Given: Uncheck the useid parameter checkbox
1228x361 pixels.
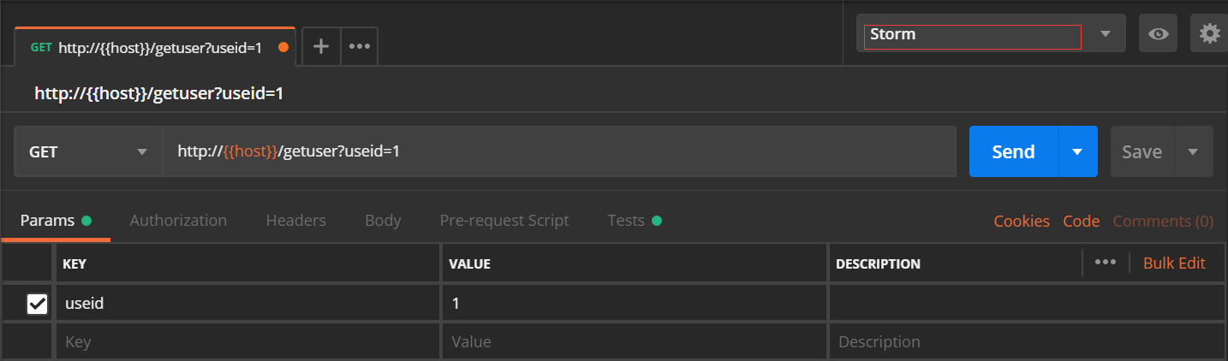Looking at the screenshot, I should pyautogui.click(x=37, y=303).
